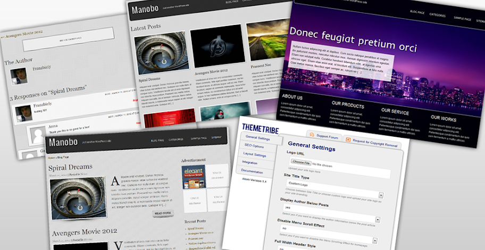The image size is (485, 250).
Task: Click the Elegant Themes advertisement banner
Action: 194,177
